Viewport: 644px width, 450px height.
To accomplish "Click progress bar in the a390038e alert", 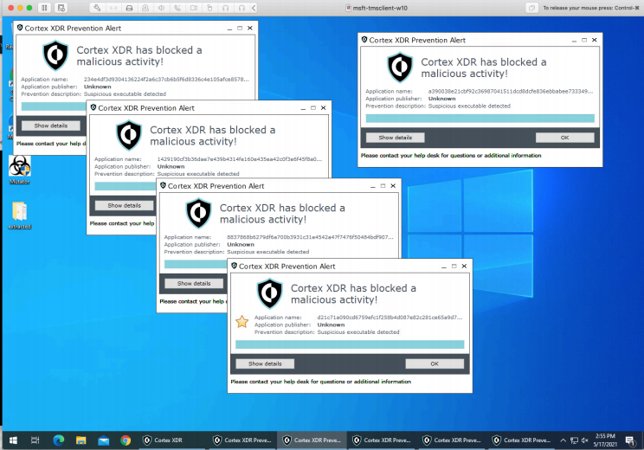I will pyautogui.click(x=480, y=119).
